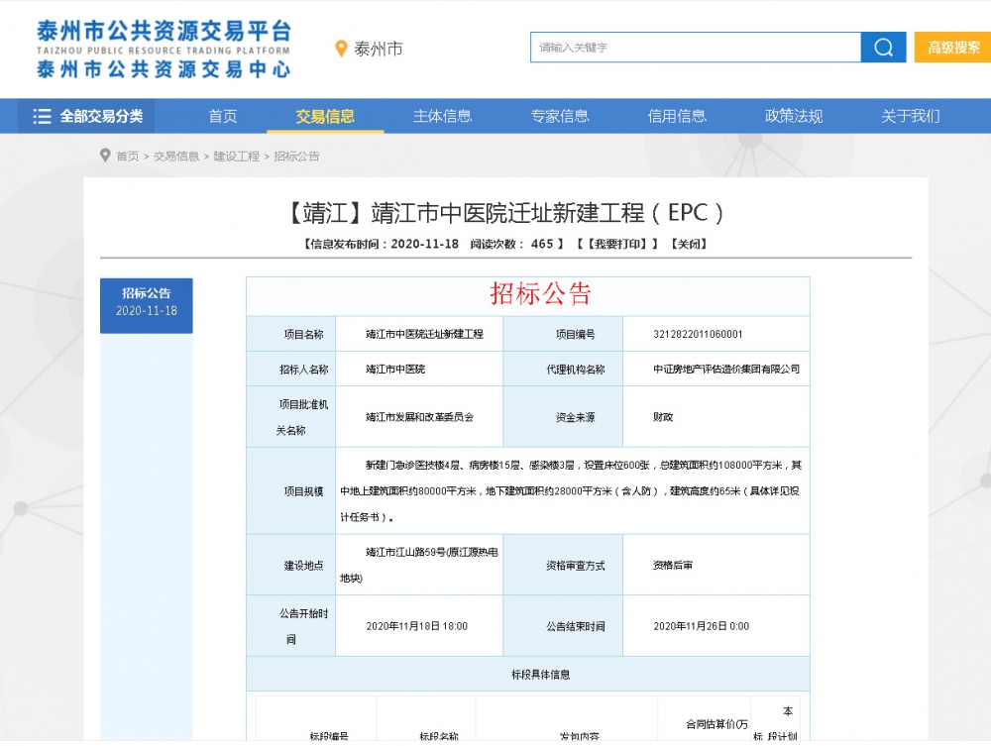Viewport: 991px width, 746px height.
Task: Click the 合同估算价 column header
Action: coord(716,724)
